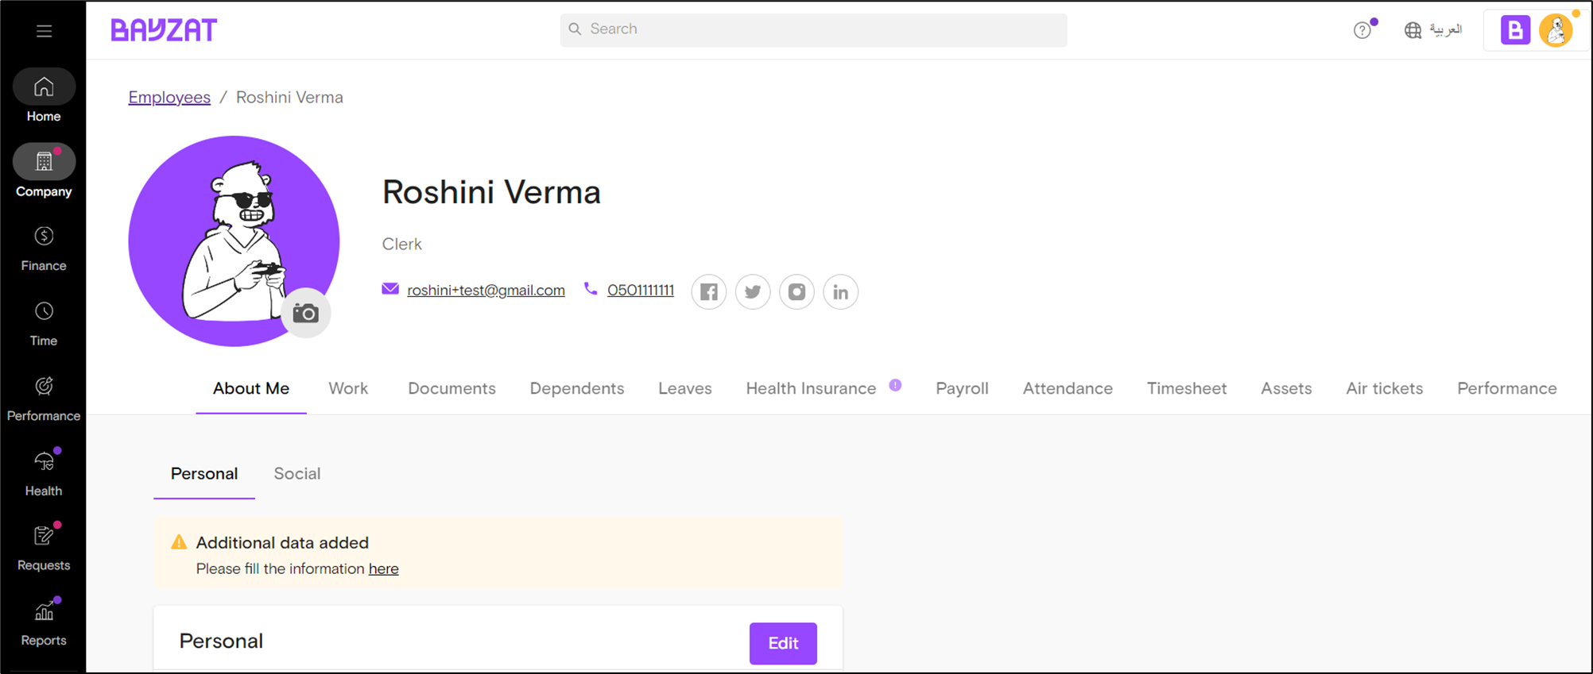This screenshot has height=674, width=1593.
Task: Open Requests section in sidebar
Action: point(44,549)
